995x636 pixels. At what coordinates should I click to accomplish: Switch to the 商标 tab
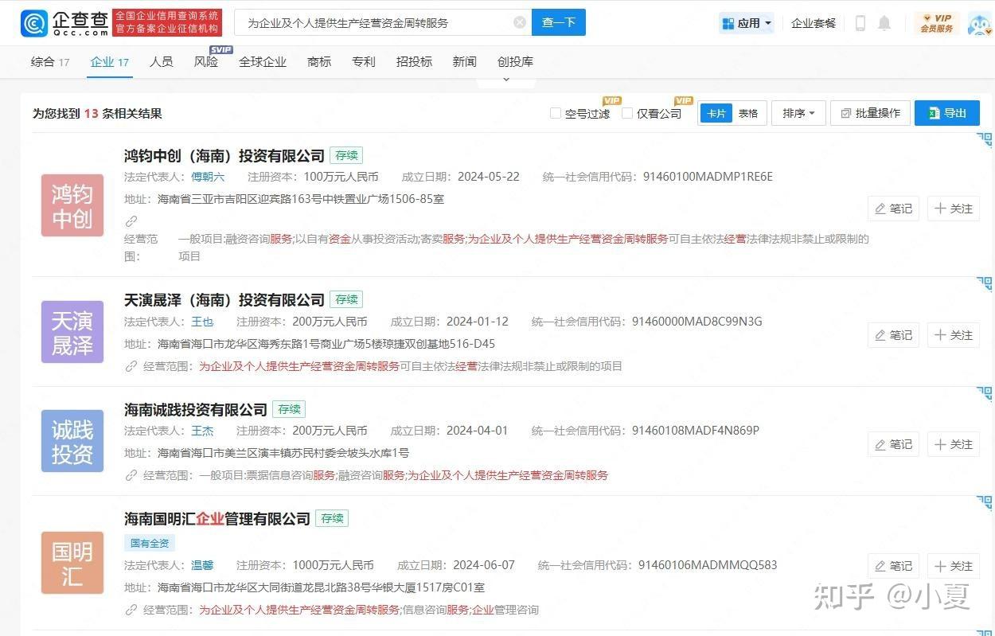tap(318, 61)
